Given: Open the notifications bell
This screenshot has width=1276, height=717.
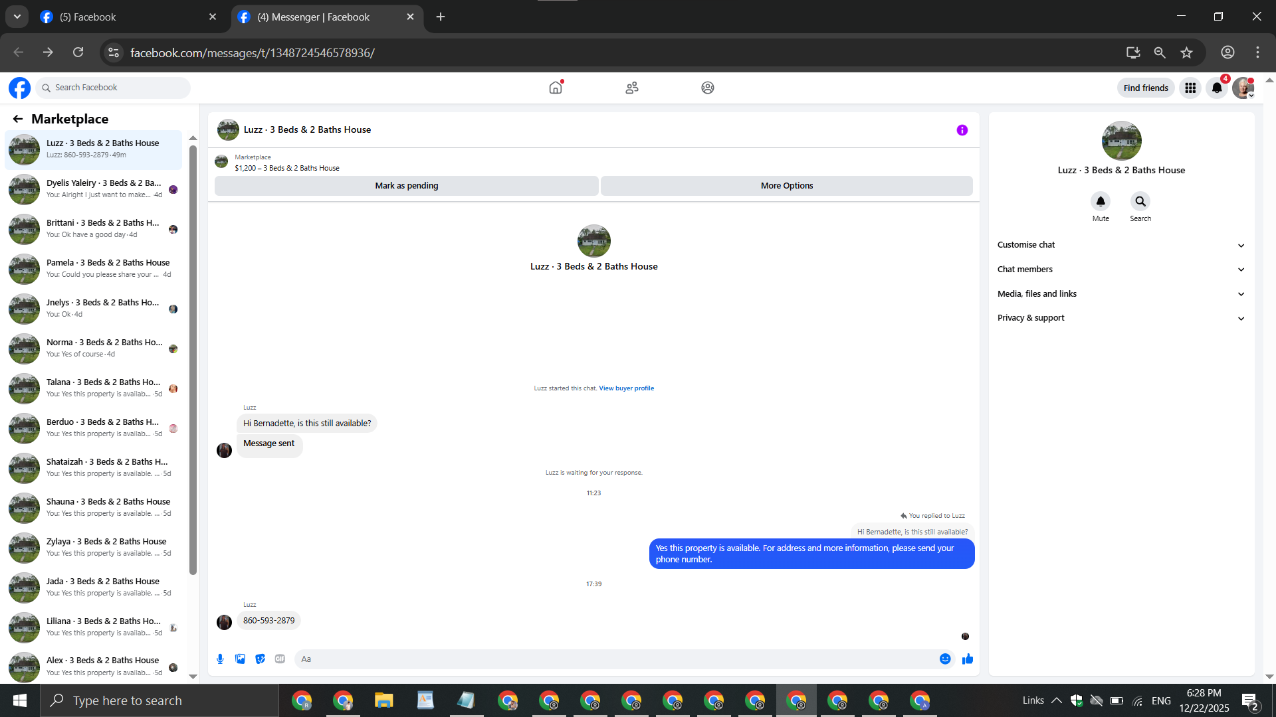Looking at the screenshot, I should [1216, 88].
